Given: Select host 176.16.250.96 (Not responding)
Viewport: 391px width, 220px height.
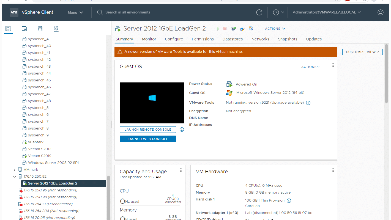Looking at the screenshot, I should click(x=50, y=190).
